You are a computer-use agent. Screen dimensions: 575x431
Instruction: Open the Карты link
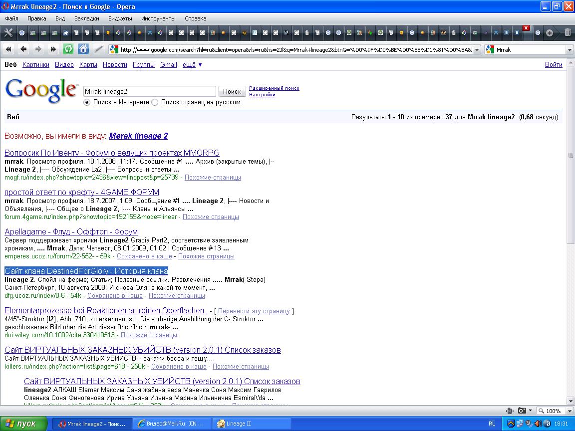(x=88, y=64)
